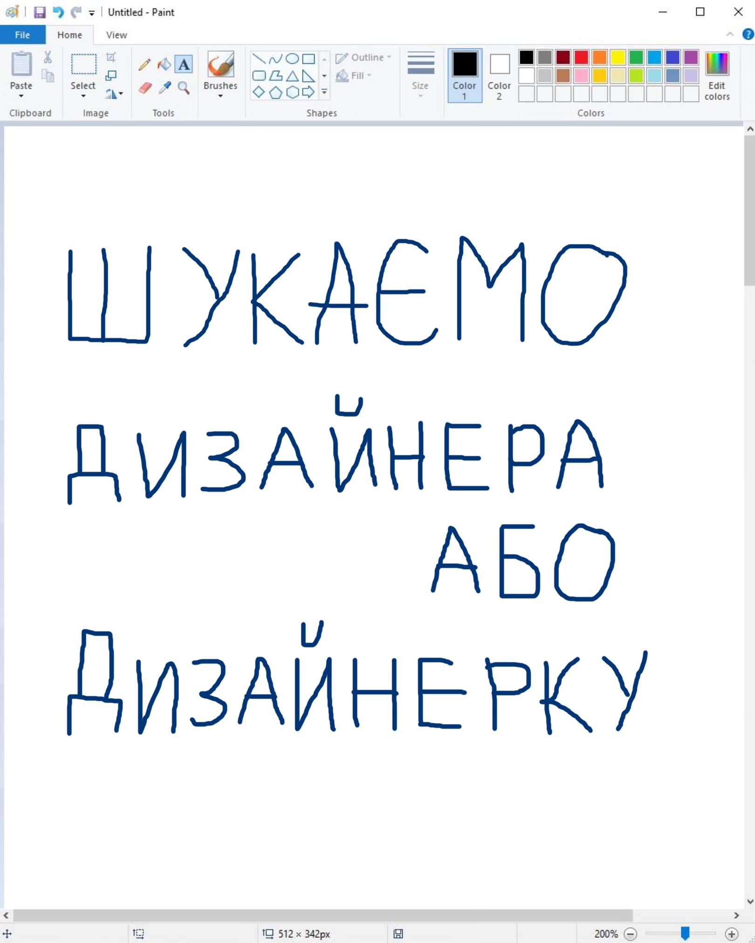This screenshot has height=943, width=755.
Task: Open the File menu
Action: click(x=22, y=35)
